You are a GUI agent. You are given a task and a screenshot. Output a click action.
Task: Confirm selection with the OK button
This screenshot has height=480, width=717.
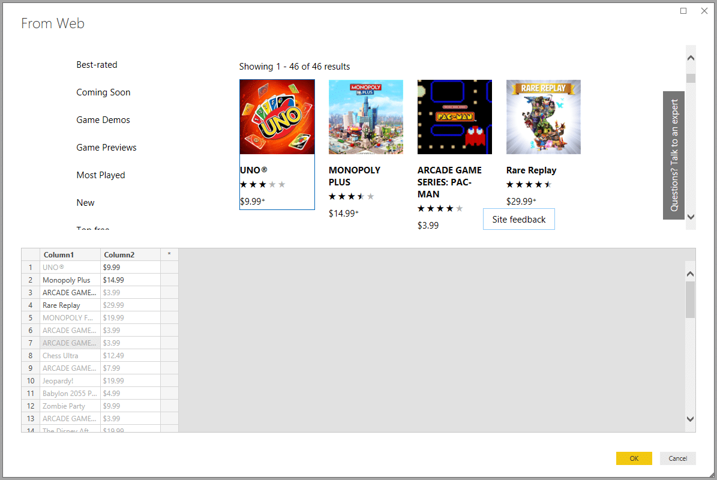click(x=634, y=458)
